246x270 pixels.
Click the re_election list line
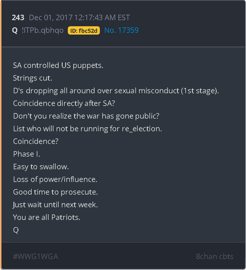coord(87,129)
